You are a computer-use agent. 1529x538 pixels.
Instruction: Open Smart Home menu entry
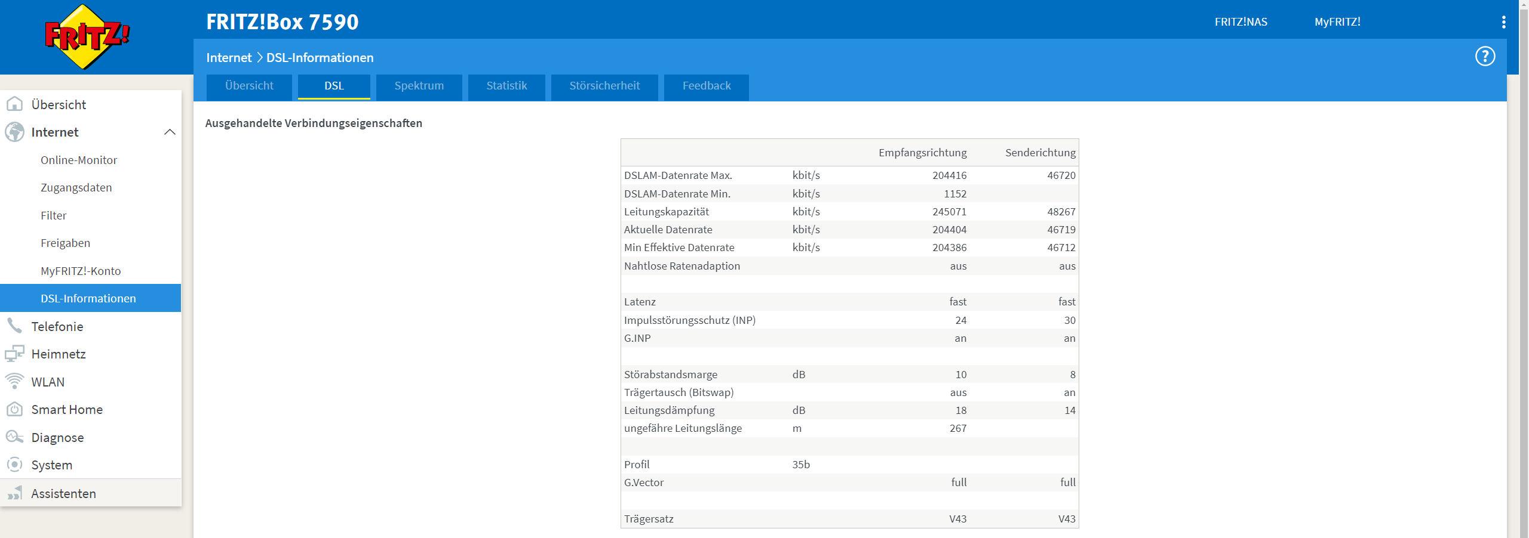coord(67,409)
